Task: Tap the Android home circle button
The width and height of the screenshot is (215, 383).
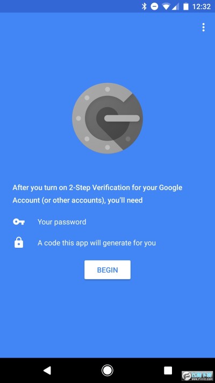Action: point(107,370)
